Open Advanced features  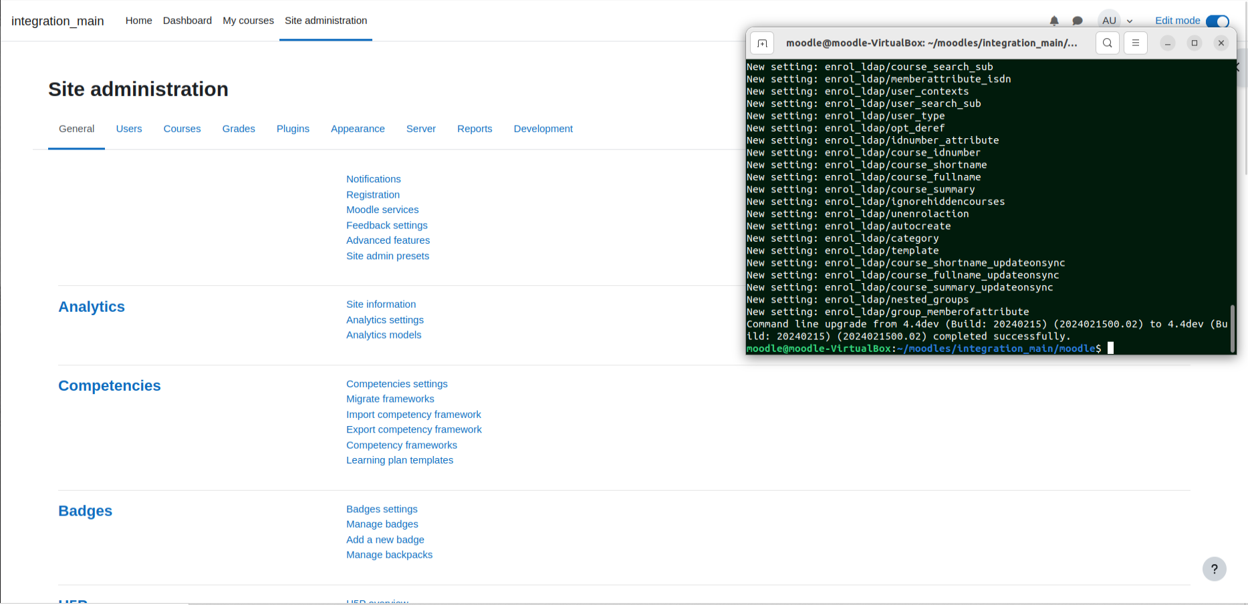(388, 240)
